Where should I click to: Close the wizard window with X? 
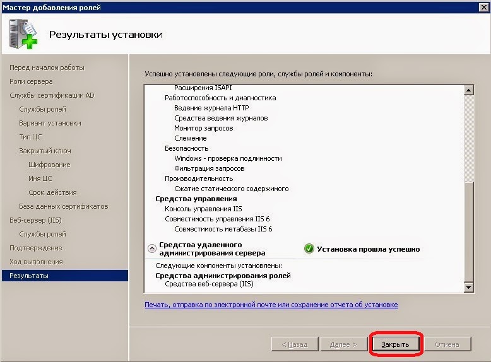(484, 7)
